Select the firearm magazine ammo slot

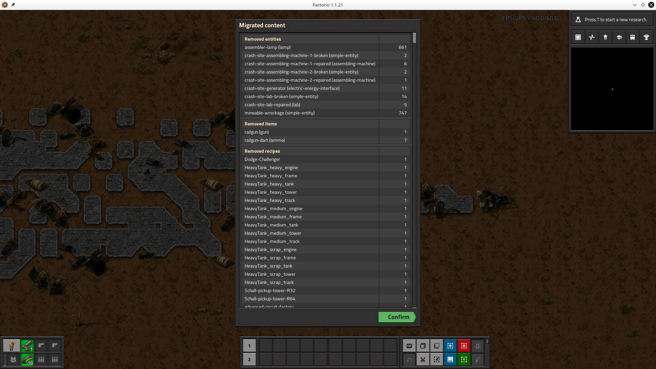tap(27, 359)
